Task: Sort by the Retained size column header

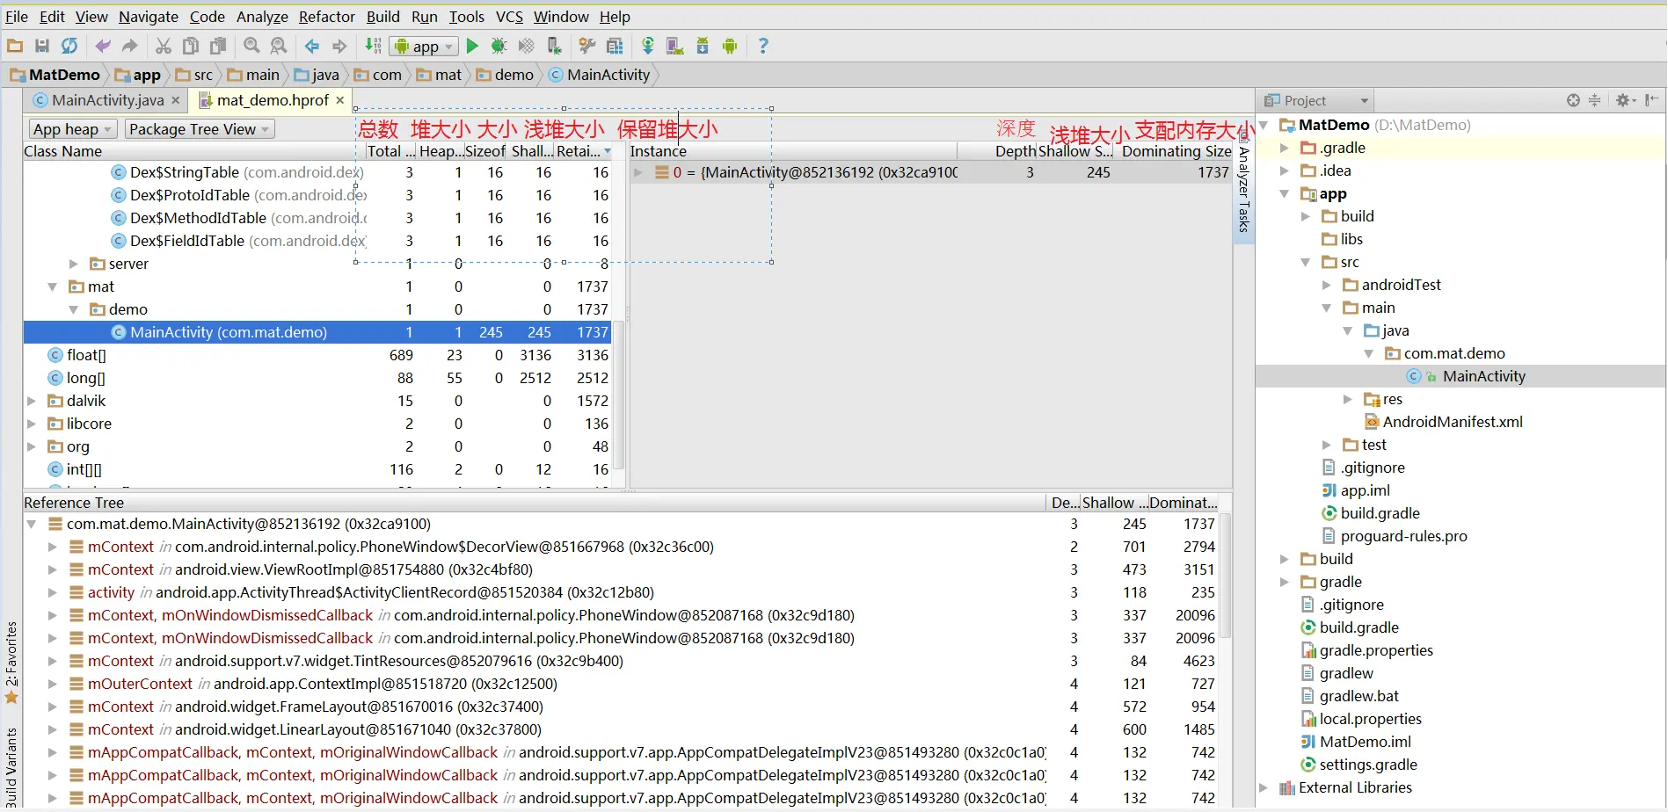Action: pyautogui.click(x=583, y=151)
